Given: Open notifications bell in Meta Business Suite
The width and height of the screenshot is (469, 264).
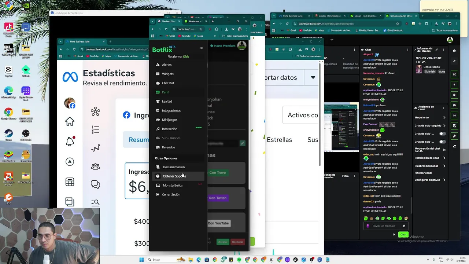Looking at the screenshot, I should pyautogui.click(x=70, y=141).
